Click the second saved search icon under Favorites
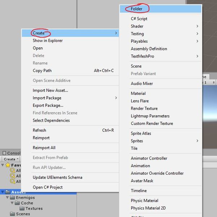The width and height of the screenshot is (217, 217). (13, 176)
